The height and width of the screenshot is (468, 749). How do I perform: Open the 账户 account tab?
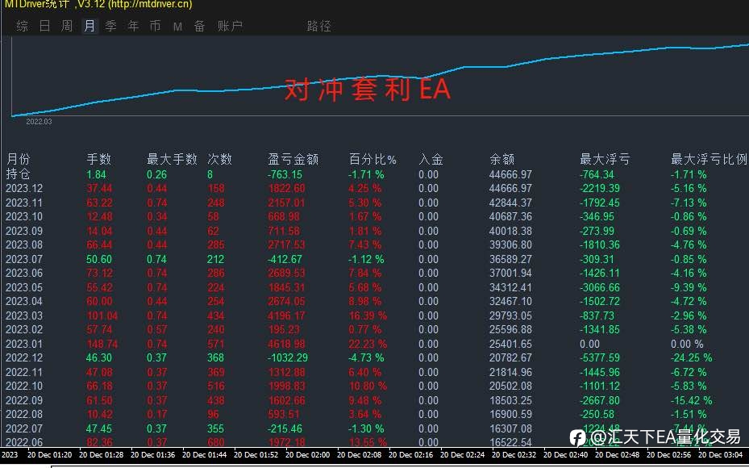tap(231, 26)
